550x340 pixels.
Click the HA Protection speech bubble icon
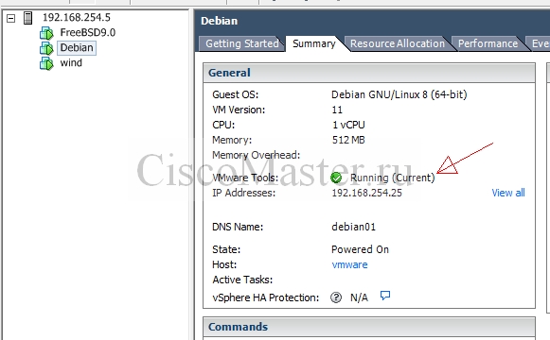click(385, 296)
